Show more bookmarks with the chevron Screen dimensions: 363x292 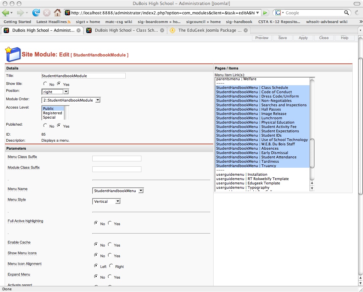click(361, 22)
